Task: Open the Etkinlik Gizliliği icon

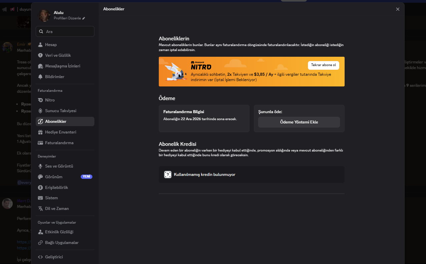Action: pos(40,232)
